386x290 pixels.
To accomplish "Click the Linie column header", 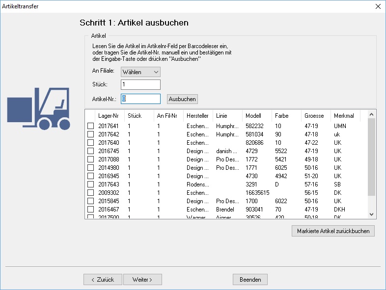I will click(228, 116).
